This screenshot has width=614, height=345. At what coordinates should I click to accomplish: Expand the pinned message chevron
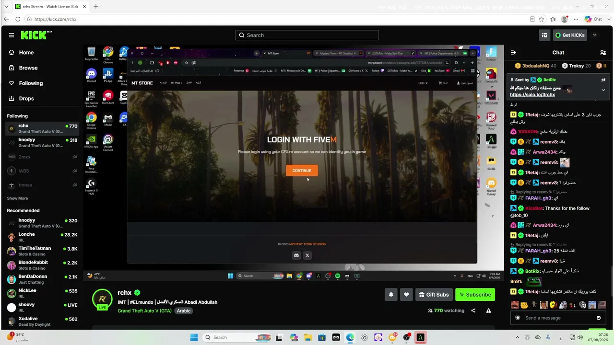(x=603, y=90)
